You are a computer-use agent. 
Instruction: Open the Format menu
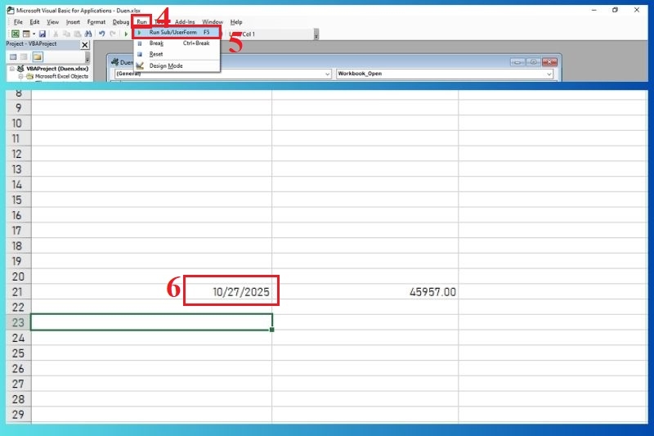click(96, 22)
